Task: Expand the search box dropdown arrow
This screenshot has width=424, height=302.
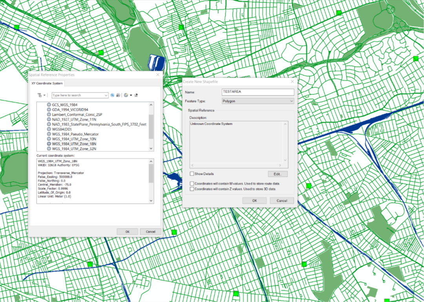Action: coord(106,95)
